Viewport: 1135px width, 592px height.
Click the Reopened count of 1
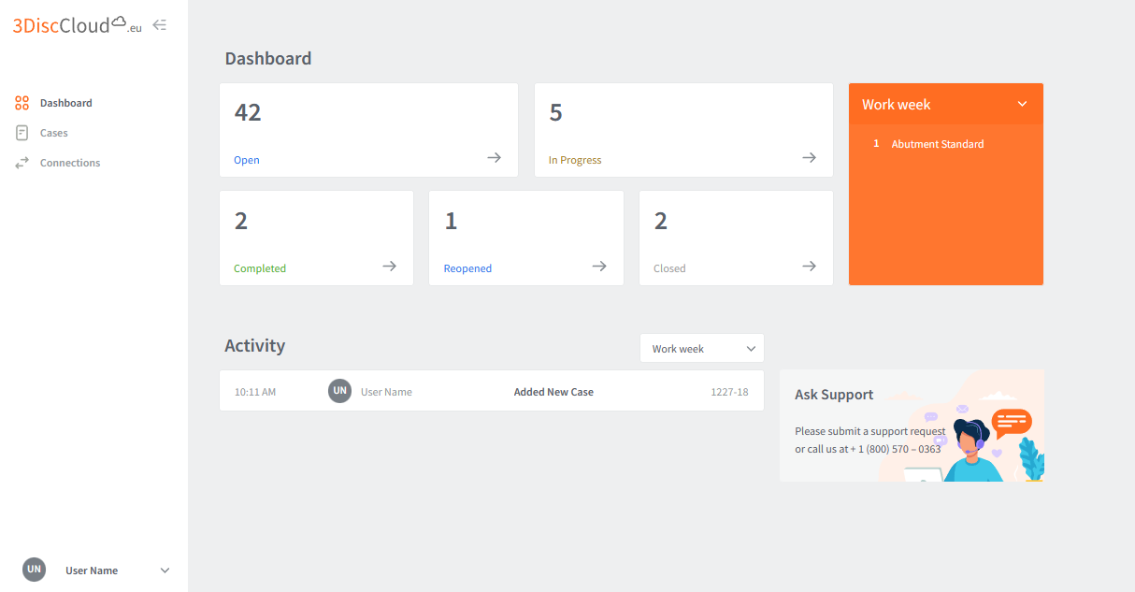(451, 222)
